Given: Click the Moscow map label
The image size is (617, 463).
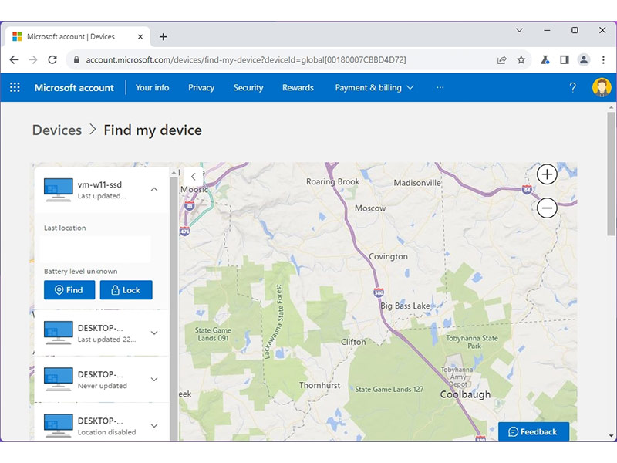Looking at the screenshot, I should 370,208.
